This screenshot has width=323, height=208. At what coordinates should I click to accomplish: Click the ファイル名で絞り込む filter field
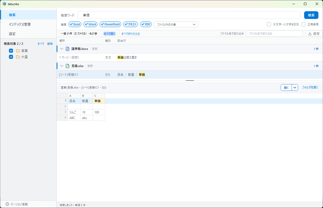275,34
